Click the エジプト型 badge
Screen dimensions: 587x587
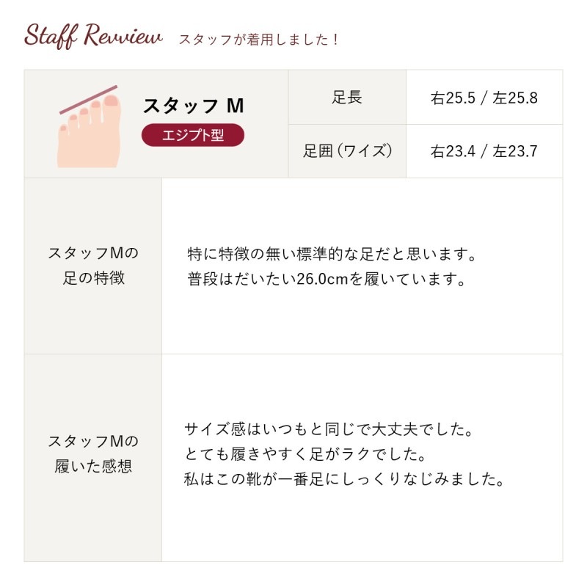[x=192, y=136]
